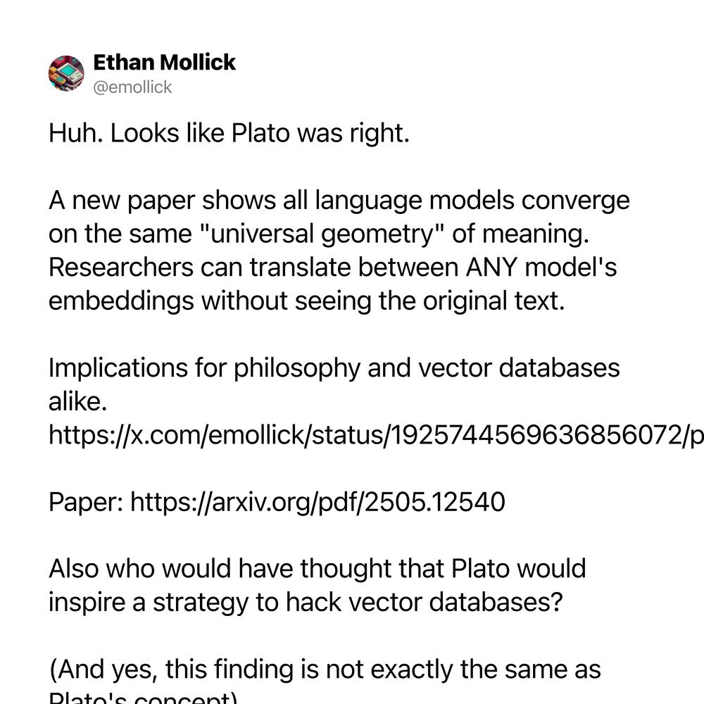Click the Ethan Mollick display name
The height and width of the screenshot is (704, 704).
point(164,62)
